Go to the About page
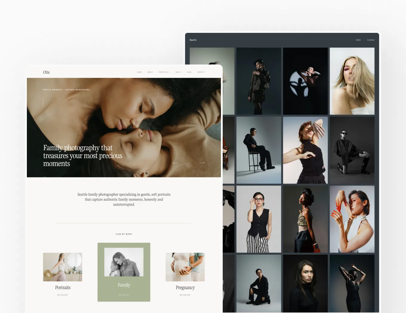This screenshot has height=313, width=406. coord(150,72)
